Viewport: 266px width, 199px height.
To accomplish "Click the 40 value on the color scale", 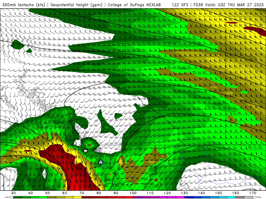I will 31,193.
